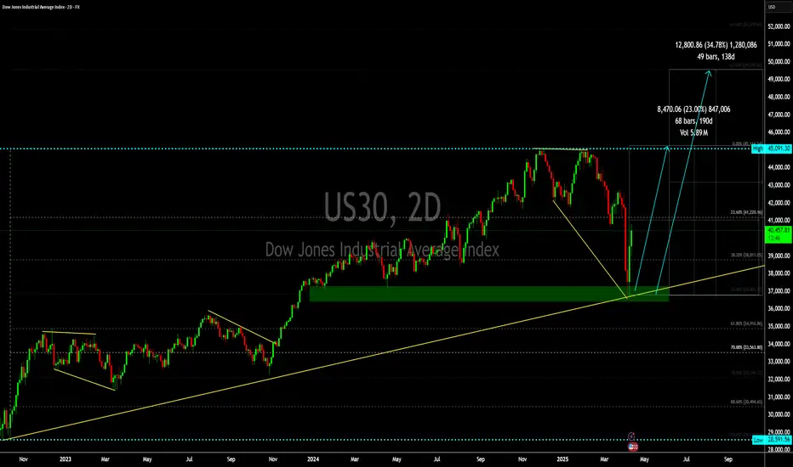Click the 48,000.00 price axis label
This screenshot has height=467, width=793.
[x=779, y=97]
